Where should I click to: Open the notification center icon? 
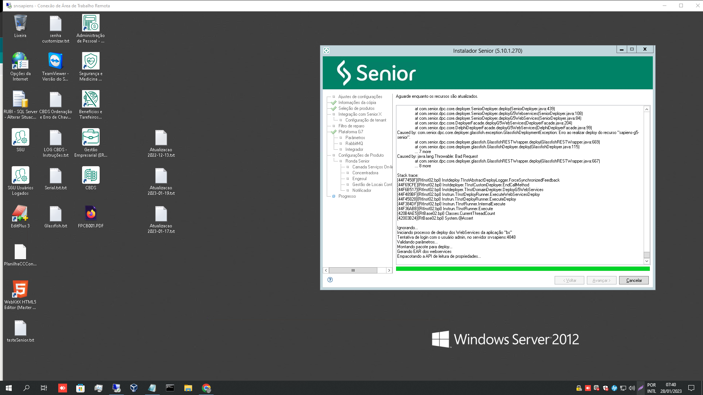click(691, 388)
